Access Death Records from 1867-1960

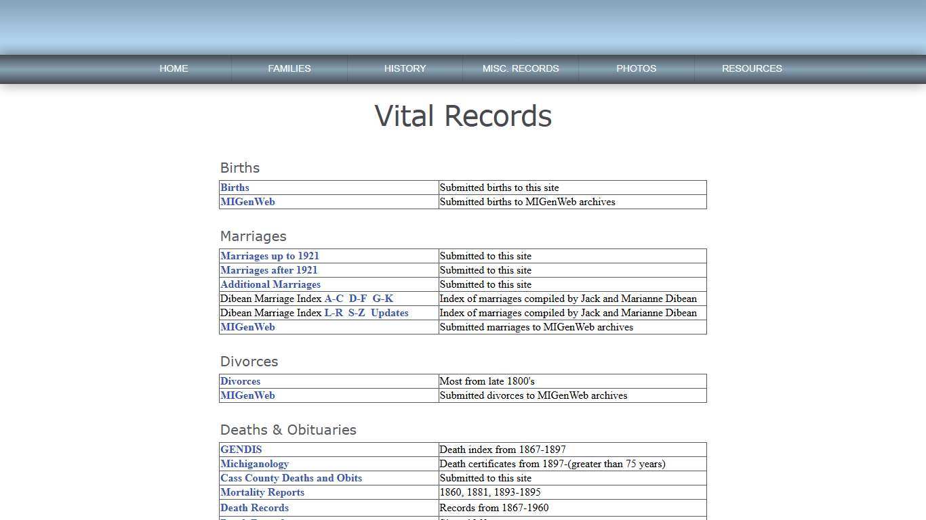tap(254, 508)
